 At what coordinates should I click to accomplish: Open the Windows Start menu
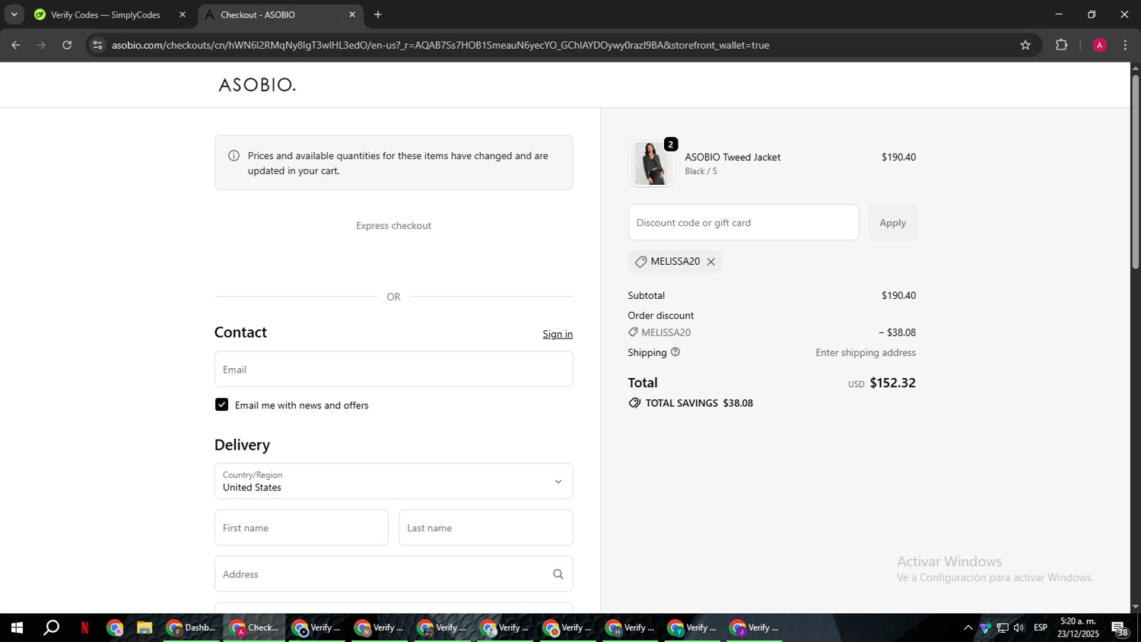[x=17, y=628]
